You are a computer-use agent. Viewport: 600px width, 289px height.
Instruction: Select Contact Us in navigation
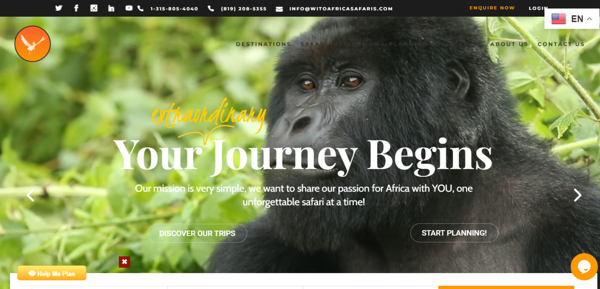coord(561,44)
